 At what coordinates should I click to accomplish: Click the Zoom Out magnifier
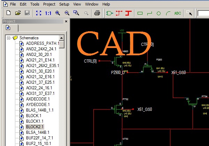click(67, 13)
